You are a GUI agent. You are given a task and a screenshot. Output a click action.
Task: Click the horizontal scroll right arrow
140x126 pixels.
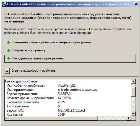pos(129,118)
